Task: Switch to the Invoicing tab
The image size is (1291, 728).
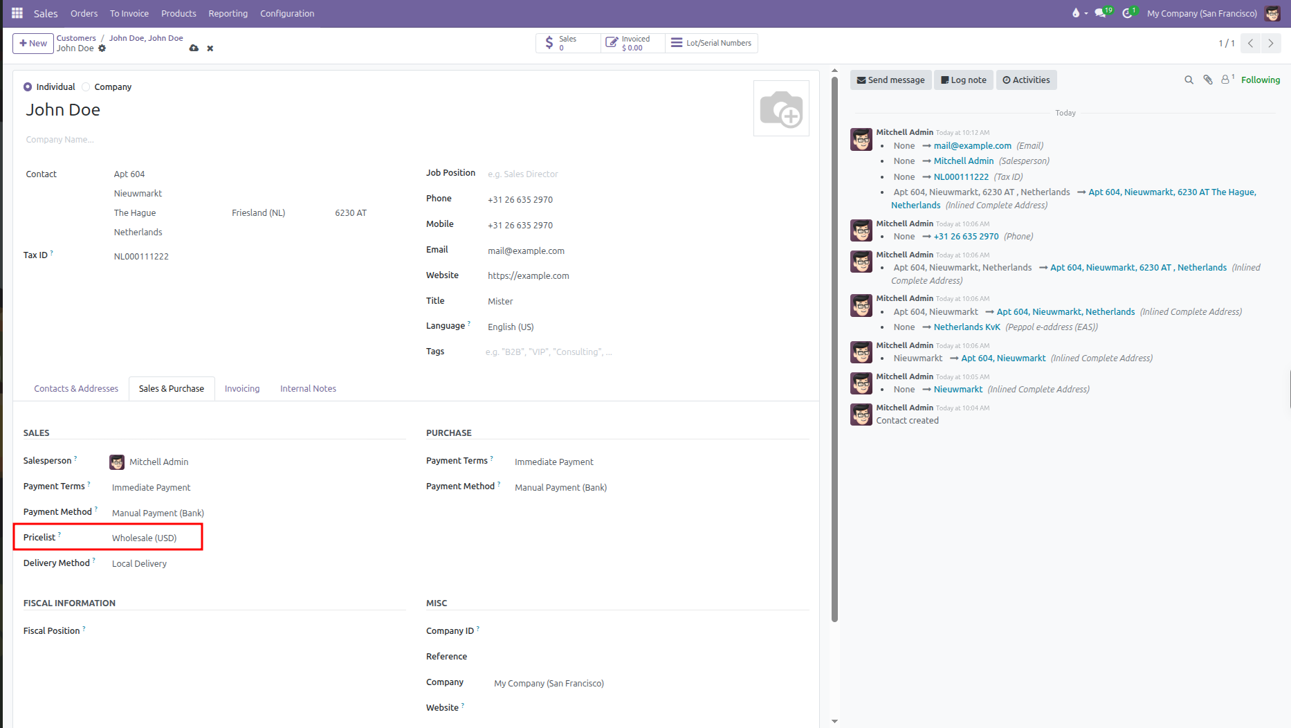Action: pyautogui.click(x=242, y=389)
